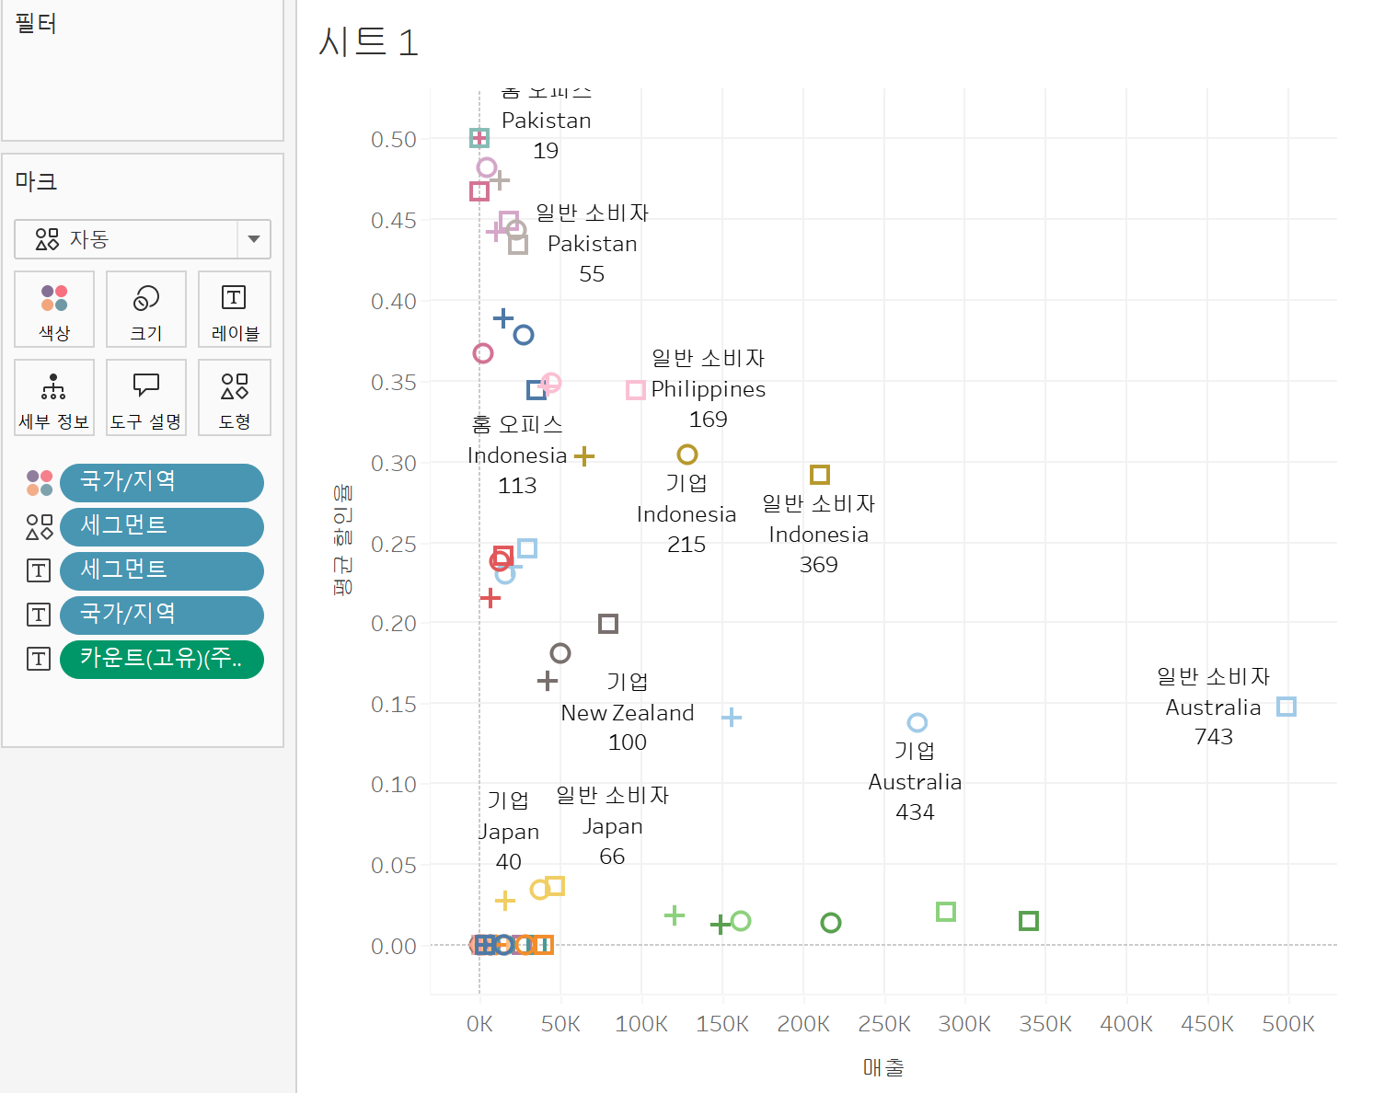
Task: Click the 0.50 tick on the y-axis
Action: tap(394, 139)
